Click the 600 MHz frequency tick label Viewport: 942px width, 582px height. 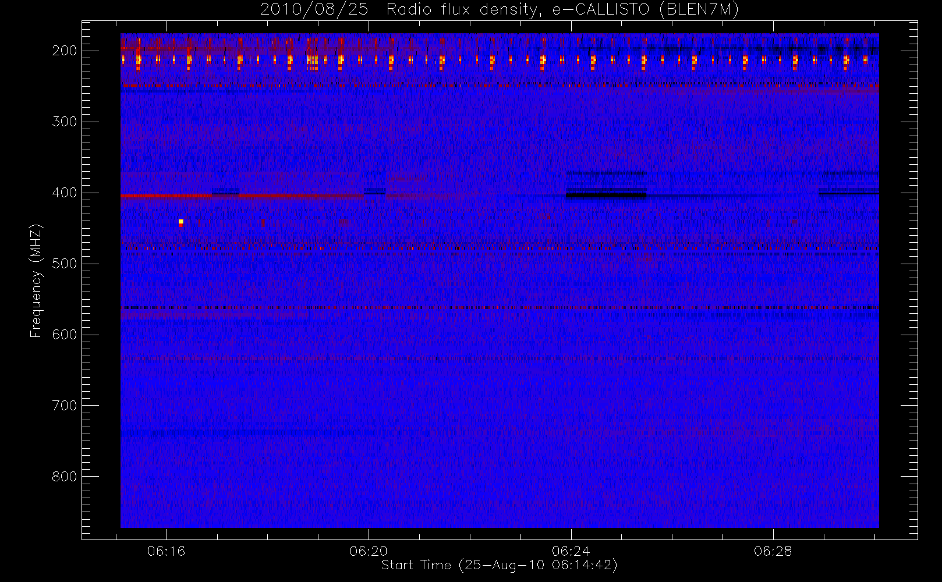coord(65,335)
